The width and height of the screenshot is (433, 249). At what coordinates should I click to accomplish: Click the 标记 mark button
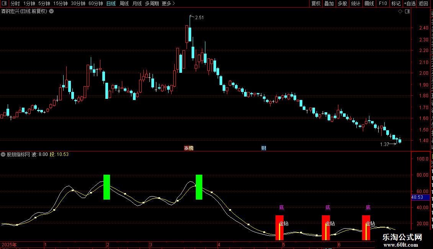tap(396, 3)
